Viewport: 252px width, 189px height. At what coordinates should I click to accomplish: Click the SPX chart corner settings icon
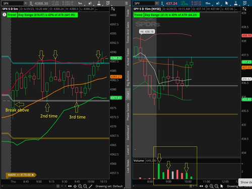coord(113,9)
